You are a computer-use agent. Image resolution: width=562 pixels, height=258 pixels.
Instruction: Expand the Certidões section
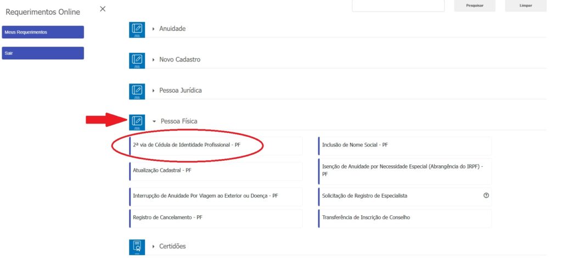[172, 246]
